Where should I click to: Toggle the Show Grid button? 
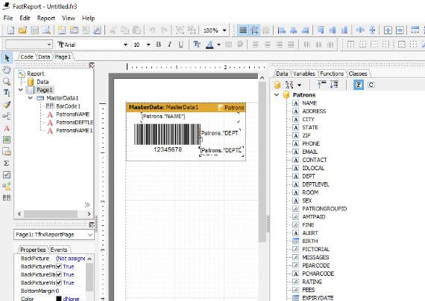click(243, 30)
